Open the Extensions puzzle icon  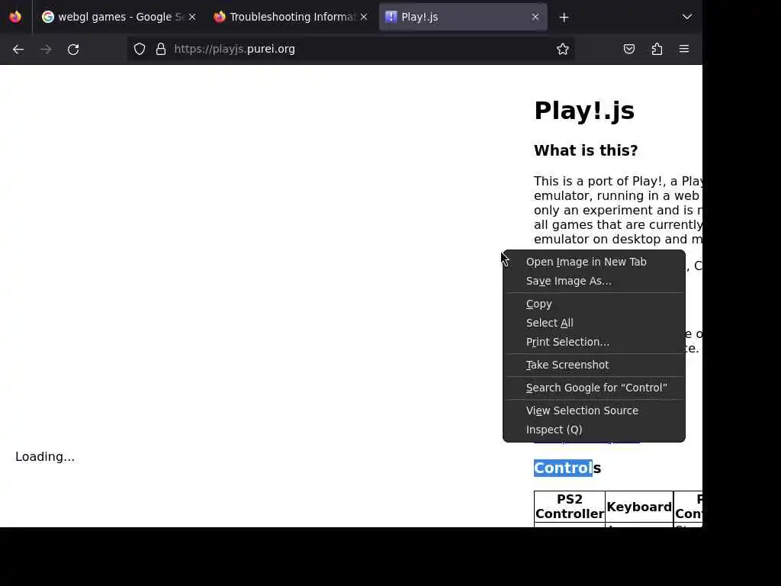[657, 49]
